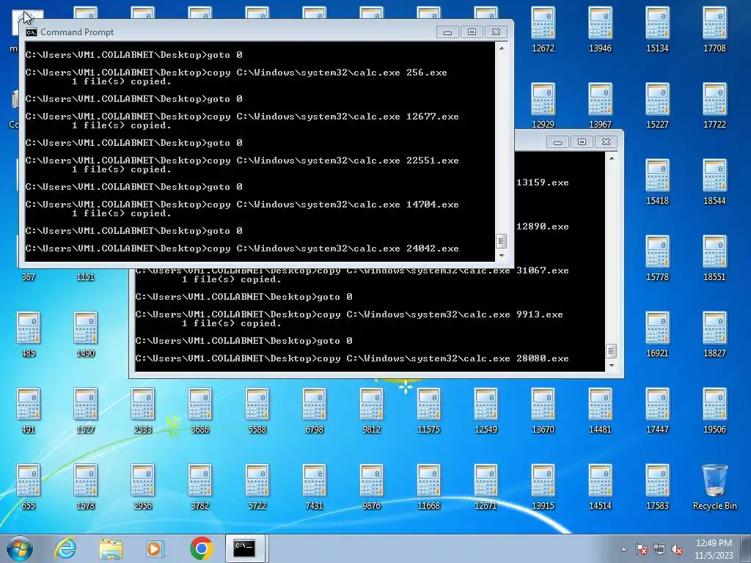Select the 13946 calculator desktop icon
Image resolution: width=751 pixels, height=563 pixels.
pyautogui.click(x=600, y=29)
